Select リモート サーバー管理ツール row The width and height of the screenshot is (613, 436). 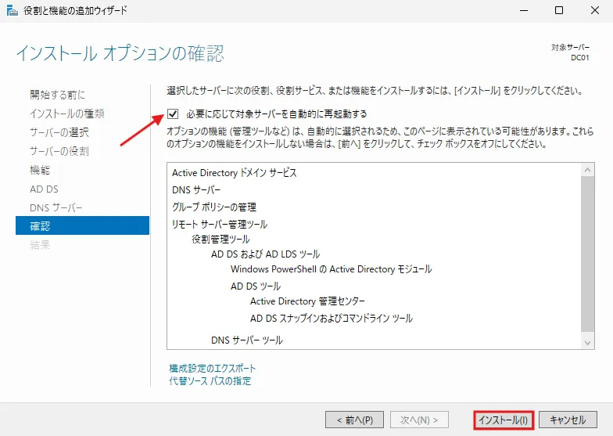pos(220,224)
